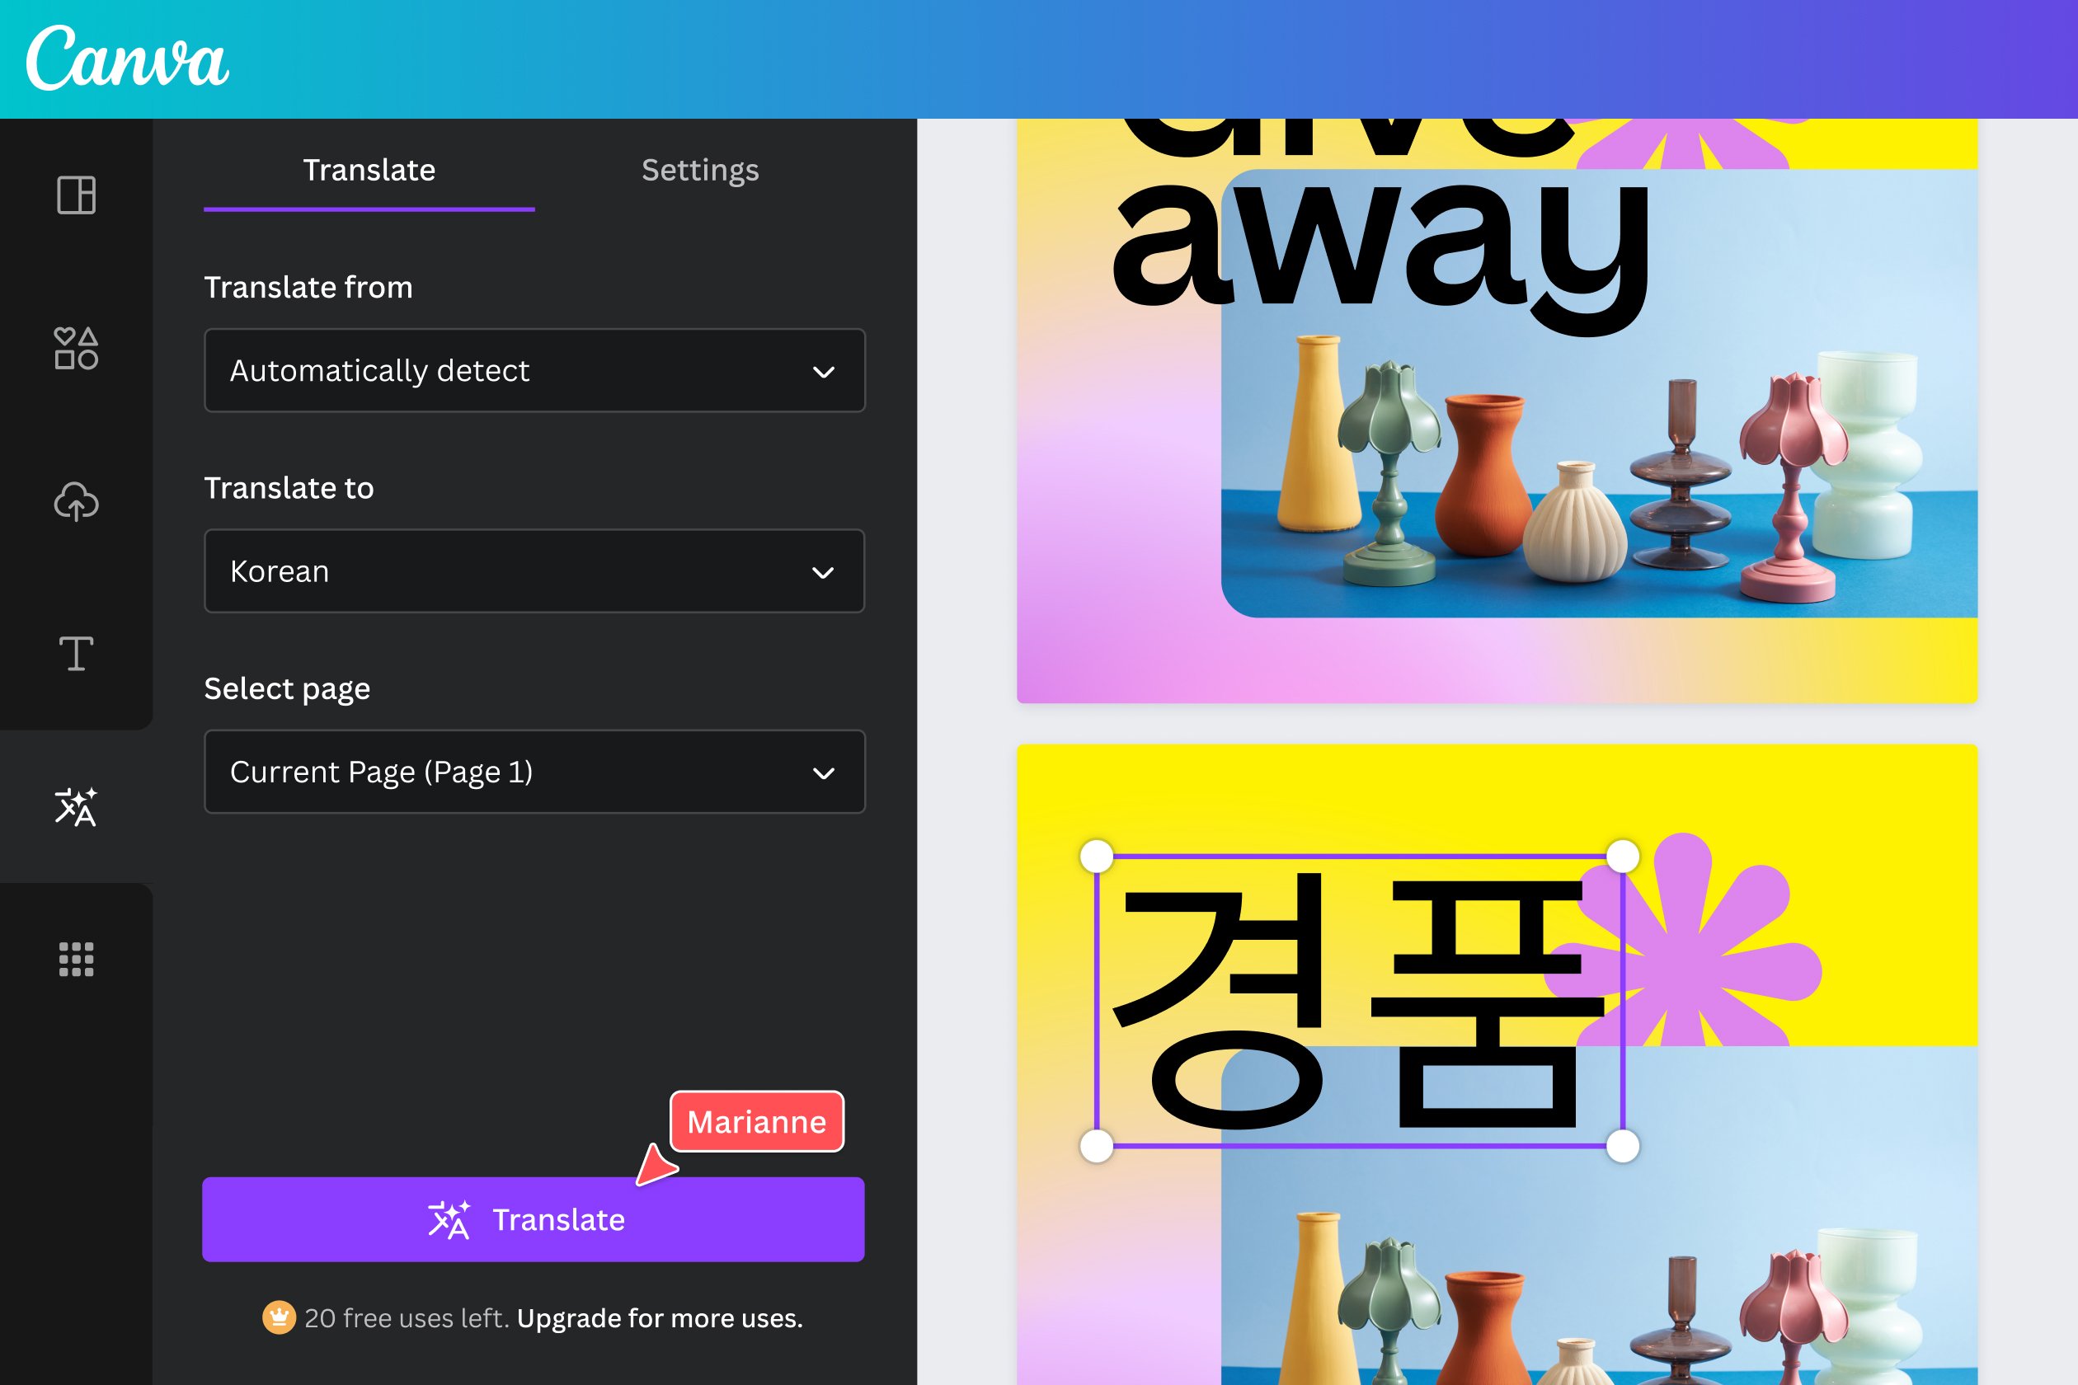Toggle the automatically detect language setting
This screenshot has height=1385, width=2078.
coord(534,369)
